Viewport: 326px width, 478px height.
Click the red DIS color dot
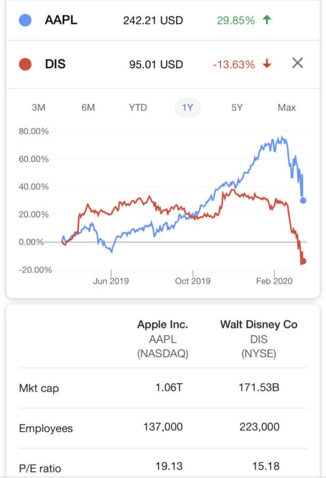click(x=25, y=64)
